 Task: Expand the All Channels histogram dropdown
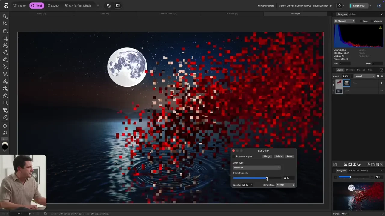click(344, 21)
